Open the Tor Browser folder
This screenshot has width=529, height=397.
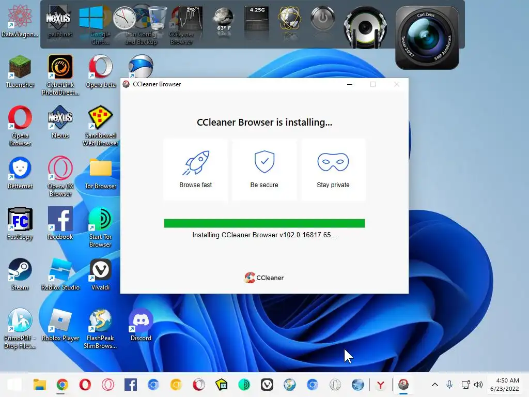(x=100, y=173)
